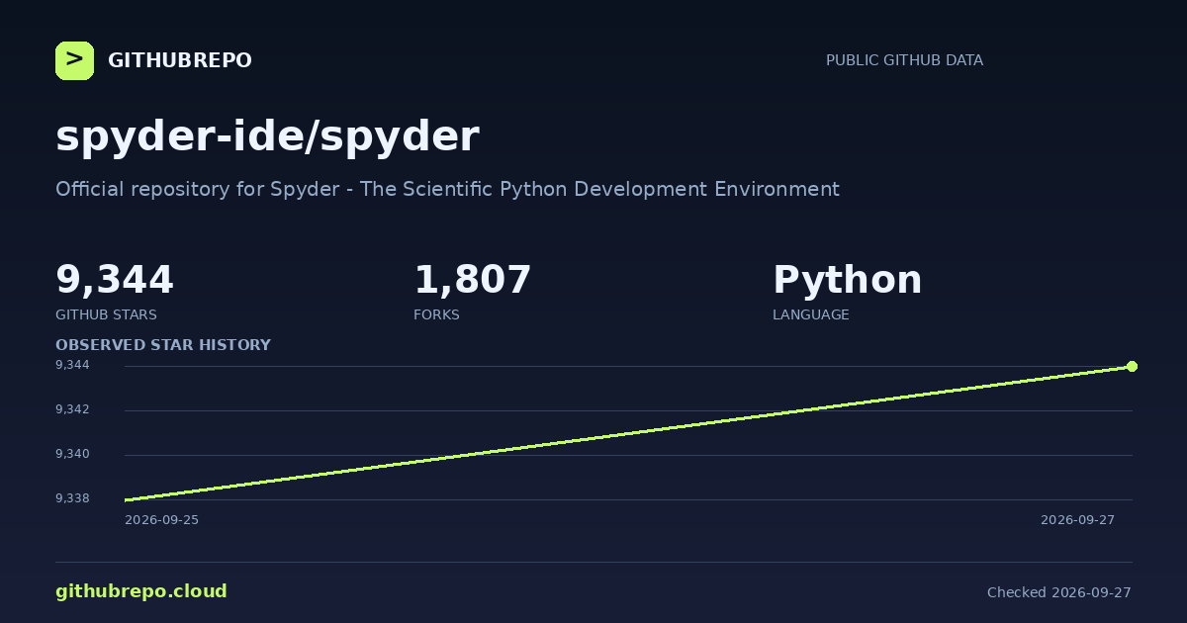Click the 9,344 GitHub stars count
1187x623 pixels.
point(115,280)
